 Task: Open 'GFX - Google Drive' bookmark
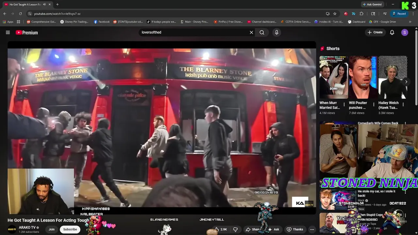pyautogui.click(x=382, y=22)
